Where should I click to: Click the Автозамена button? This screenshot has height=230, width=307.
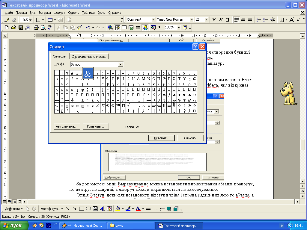coord(67,126)
